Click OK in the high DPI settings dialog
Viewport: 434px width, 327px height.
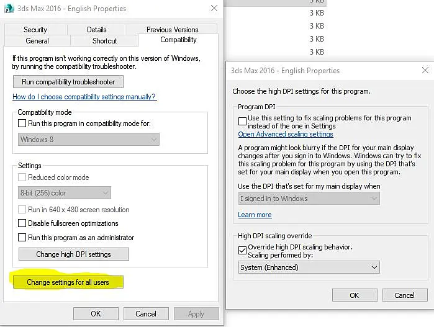[355, 295]
